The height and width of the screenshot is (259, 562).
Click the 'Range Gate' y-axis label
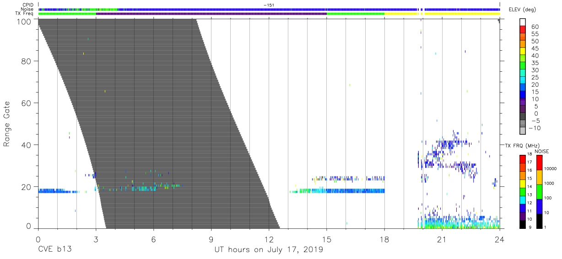coord(7,124)
